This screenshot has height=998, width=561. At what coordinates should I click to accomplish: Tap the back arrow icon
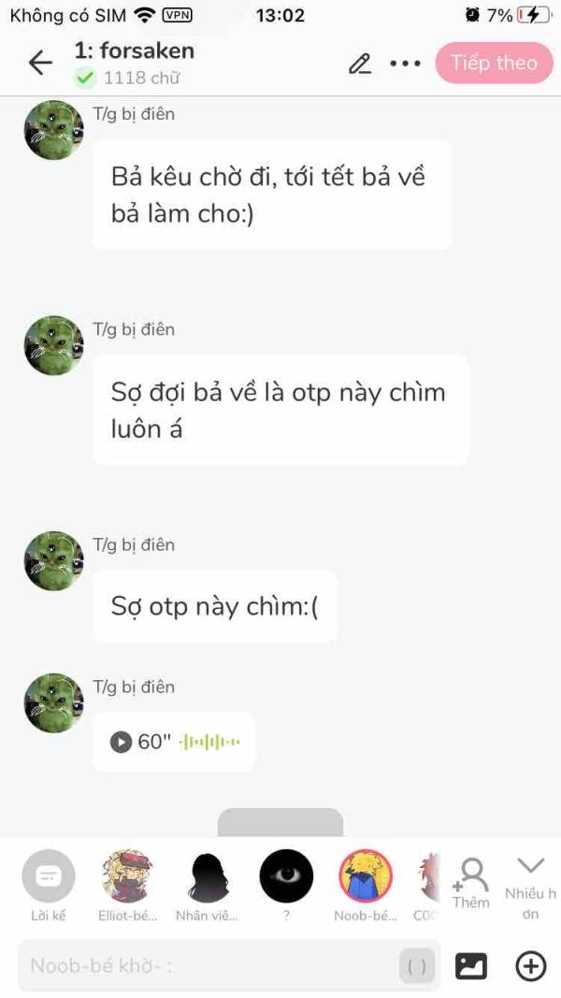click(x=40, y=63)
